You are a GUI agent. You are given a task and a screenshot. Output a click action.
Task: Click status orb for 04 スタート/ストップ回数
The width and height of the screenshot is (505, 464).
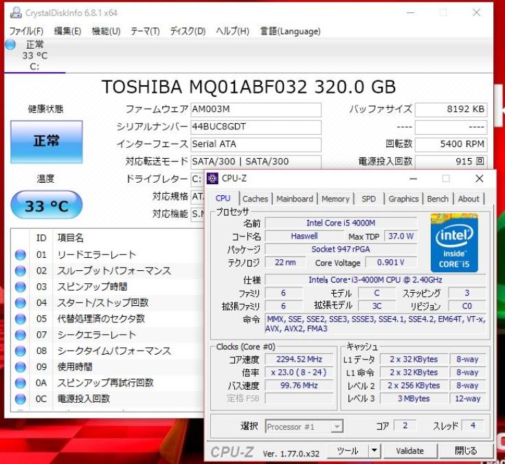click(x=21, y=303)
